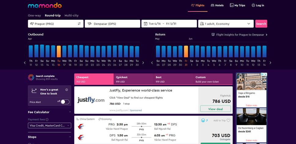This screenshot has width=296, height=144.
Task: Go to previous return dates arrow
Action: [152, 63]
